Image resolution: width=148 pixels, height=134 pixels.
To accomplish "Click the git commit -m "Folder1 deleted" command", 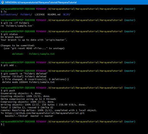I will click(x=24, y=74).
